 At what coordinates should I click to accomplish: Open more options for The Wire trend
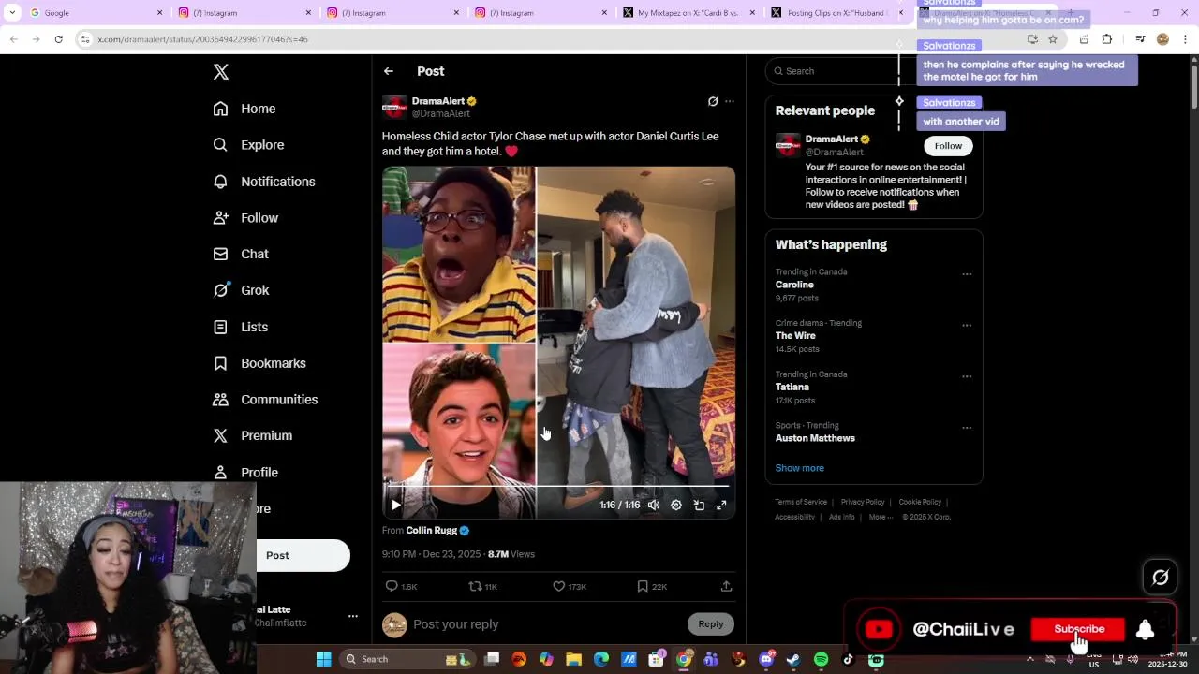[x=967, y=326]
